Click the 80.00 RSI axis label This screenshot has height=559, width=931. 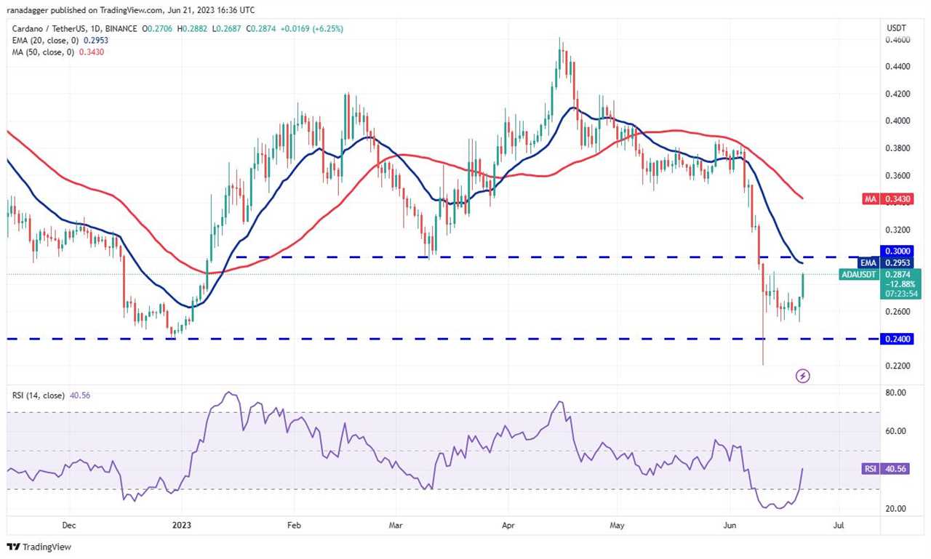(x=896, y=393)
